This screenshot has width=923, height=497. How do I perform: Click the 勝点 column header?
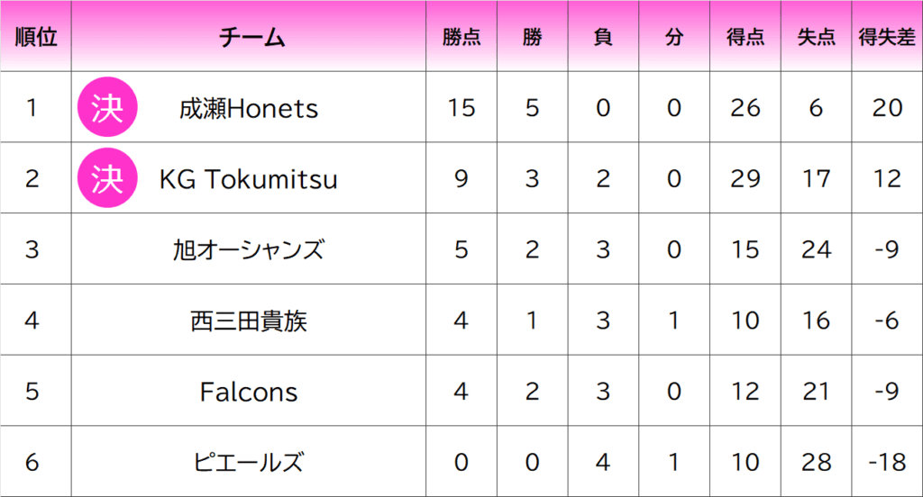point(461,37)
